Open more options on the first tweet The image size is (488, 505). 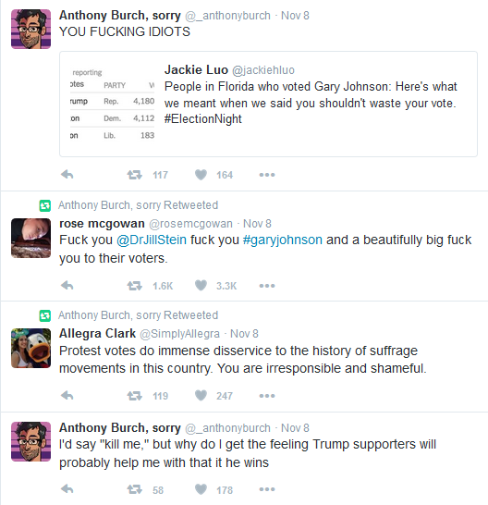click(267, 175)
